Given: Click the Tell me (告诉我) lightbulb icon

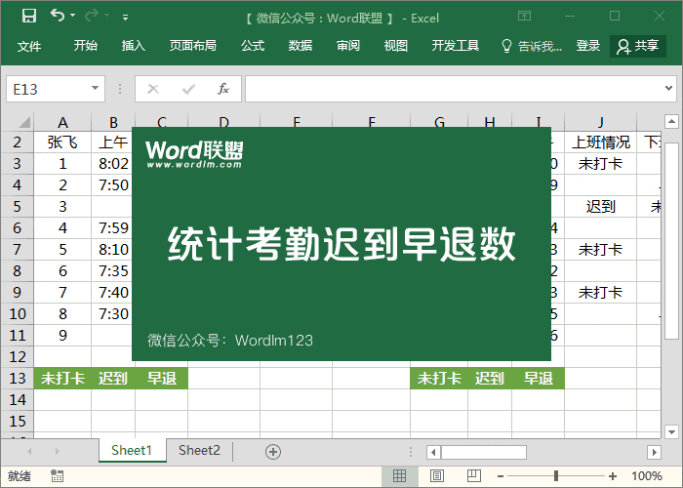Looking at the screenshot, I should point(506,46).
